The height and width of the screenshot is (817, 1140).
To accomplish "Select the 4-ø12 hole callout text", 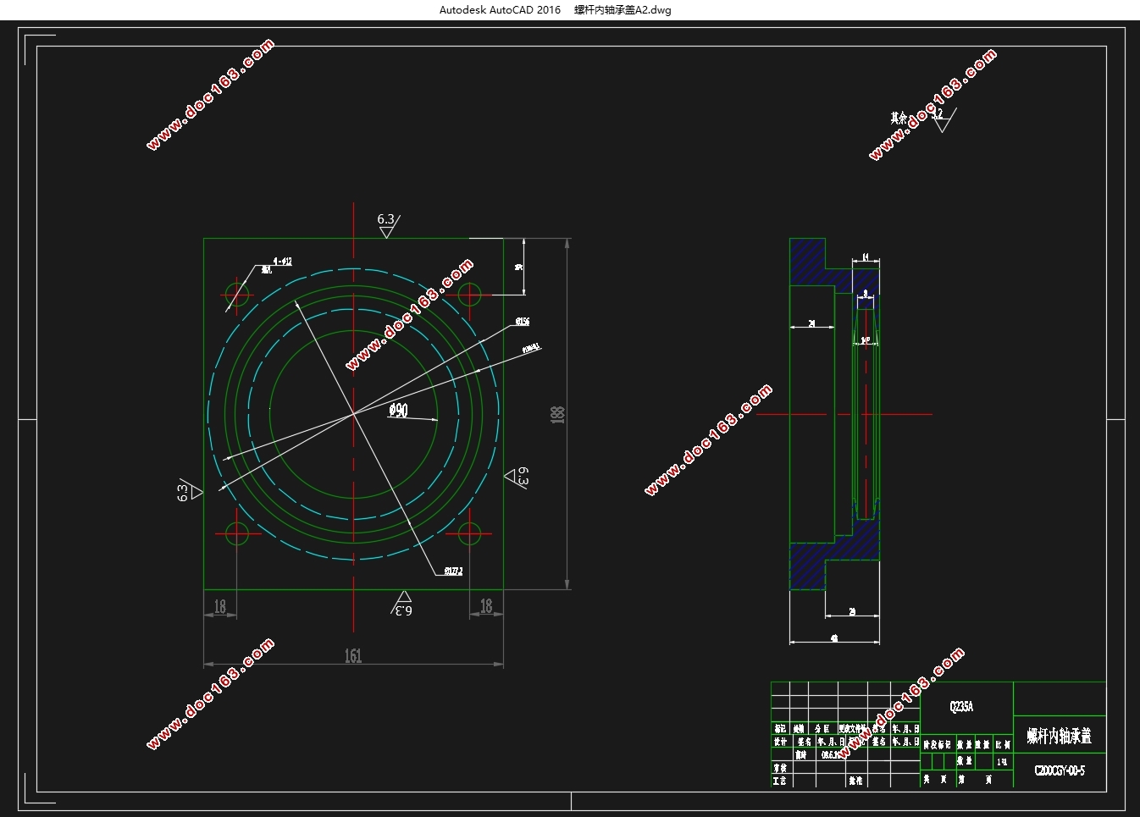I will (282, 262).
